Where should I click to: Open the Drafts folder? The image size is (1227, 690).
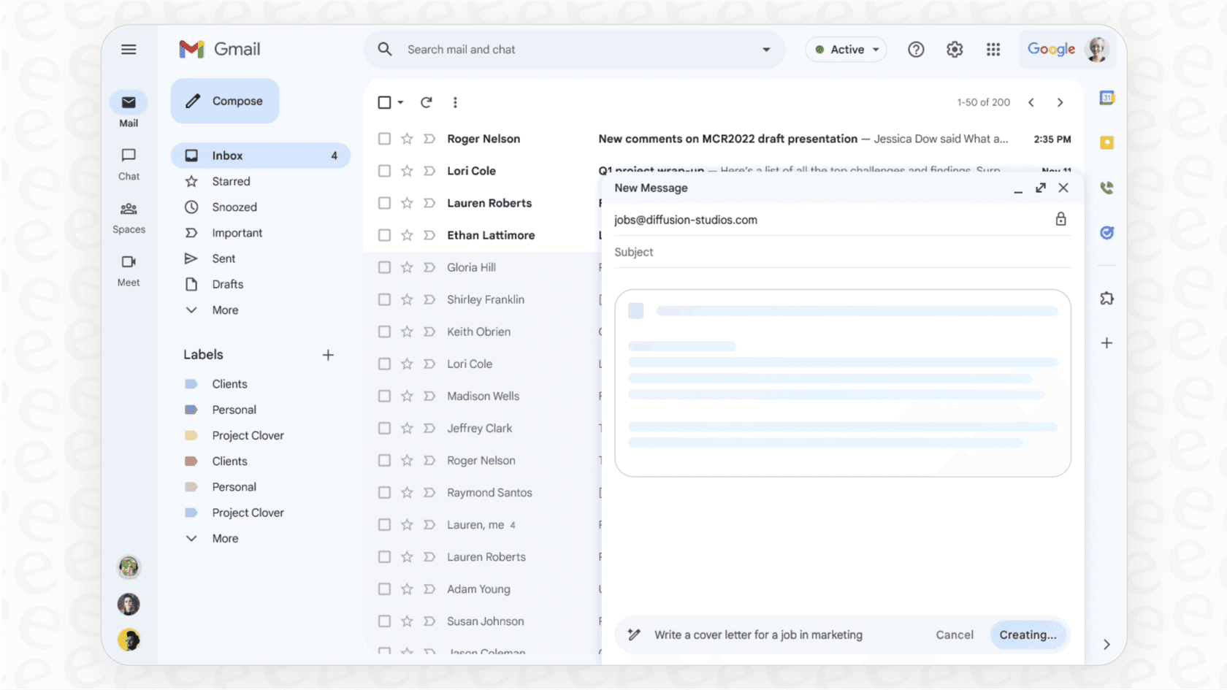pos(227,284)
